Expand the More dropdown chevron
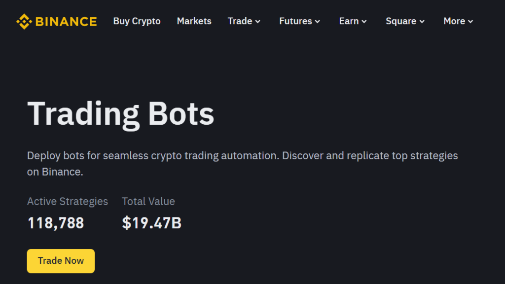Viewport: 505px width, 284px height. coord(470,22)
